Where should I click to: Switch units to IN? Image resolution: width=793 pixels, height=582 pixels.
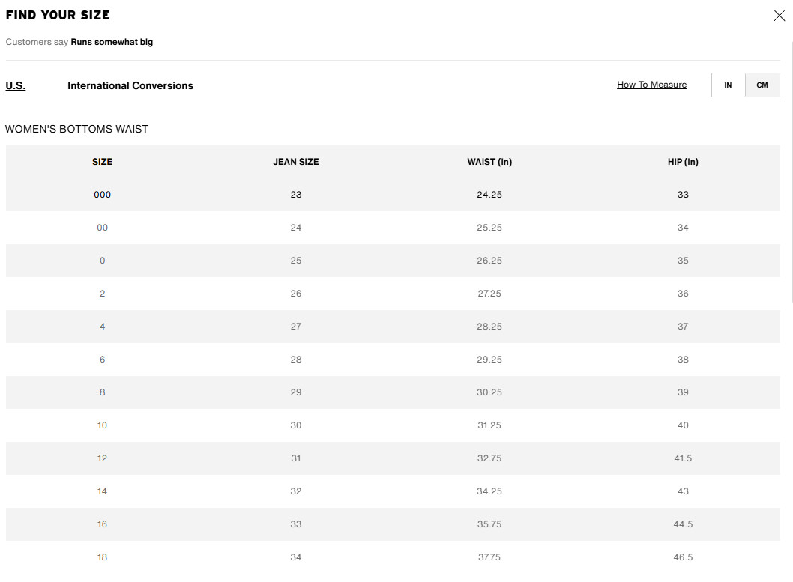(x=728, y=85)
